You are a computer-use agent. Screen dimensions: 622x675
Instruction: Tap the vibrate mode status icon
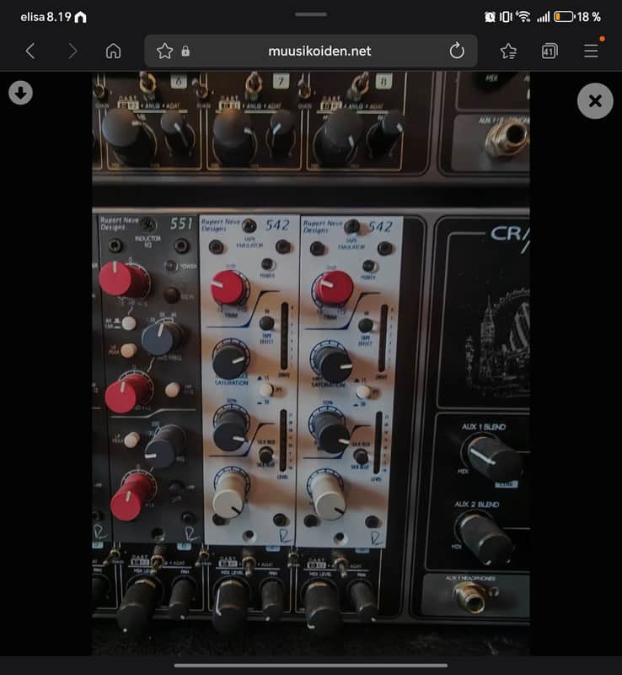click(506, 17)
